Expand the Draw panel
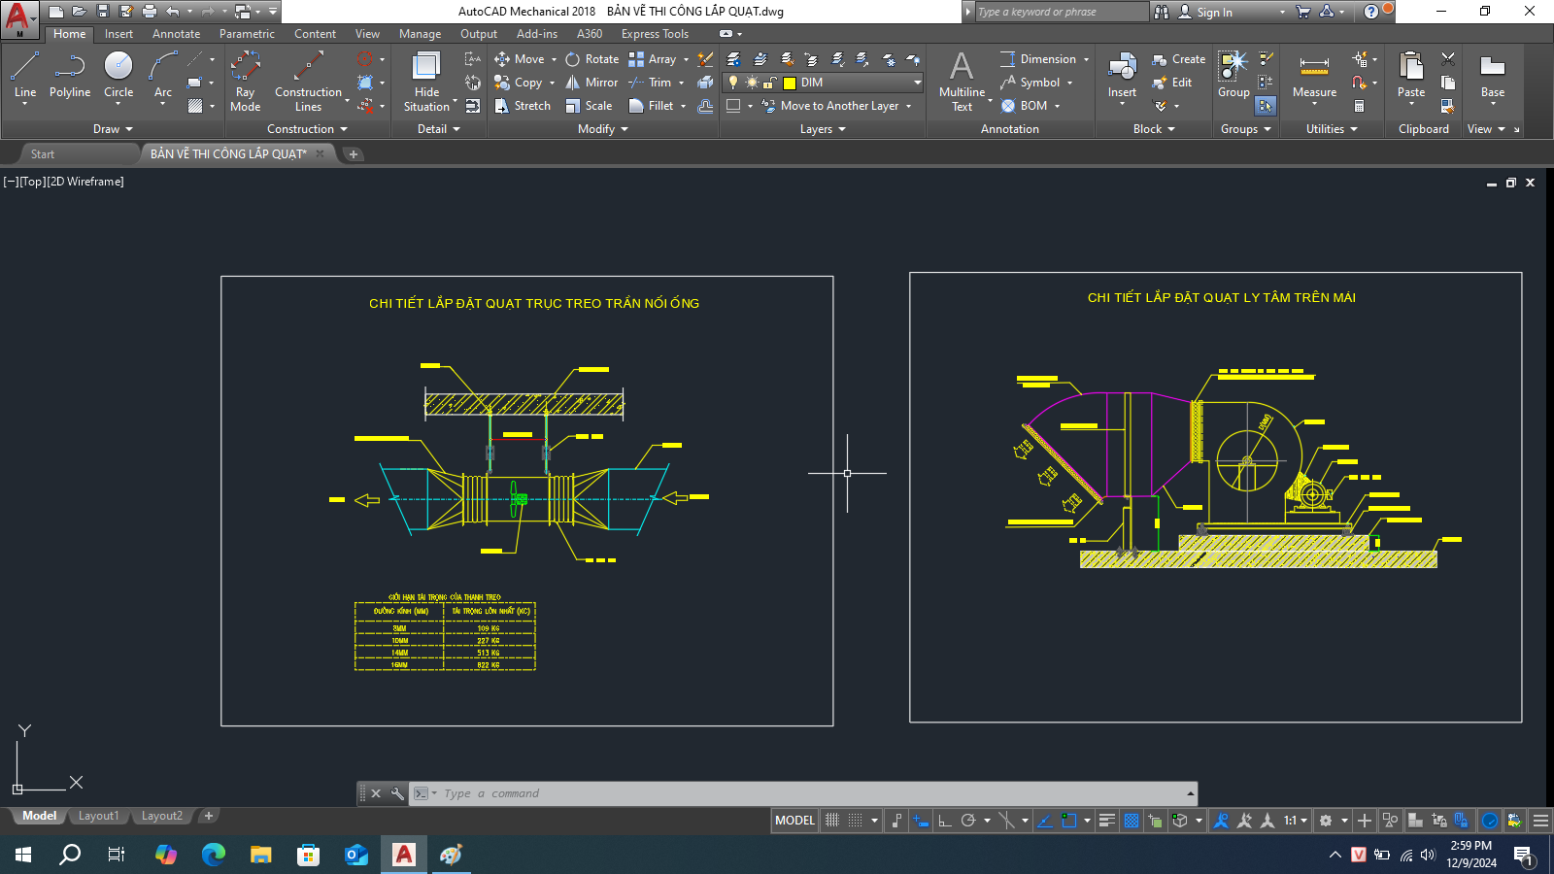 (113, 129)
